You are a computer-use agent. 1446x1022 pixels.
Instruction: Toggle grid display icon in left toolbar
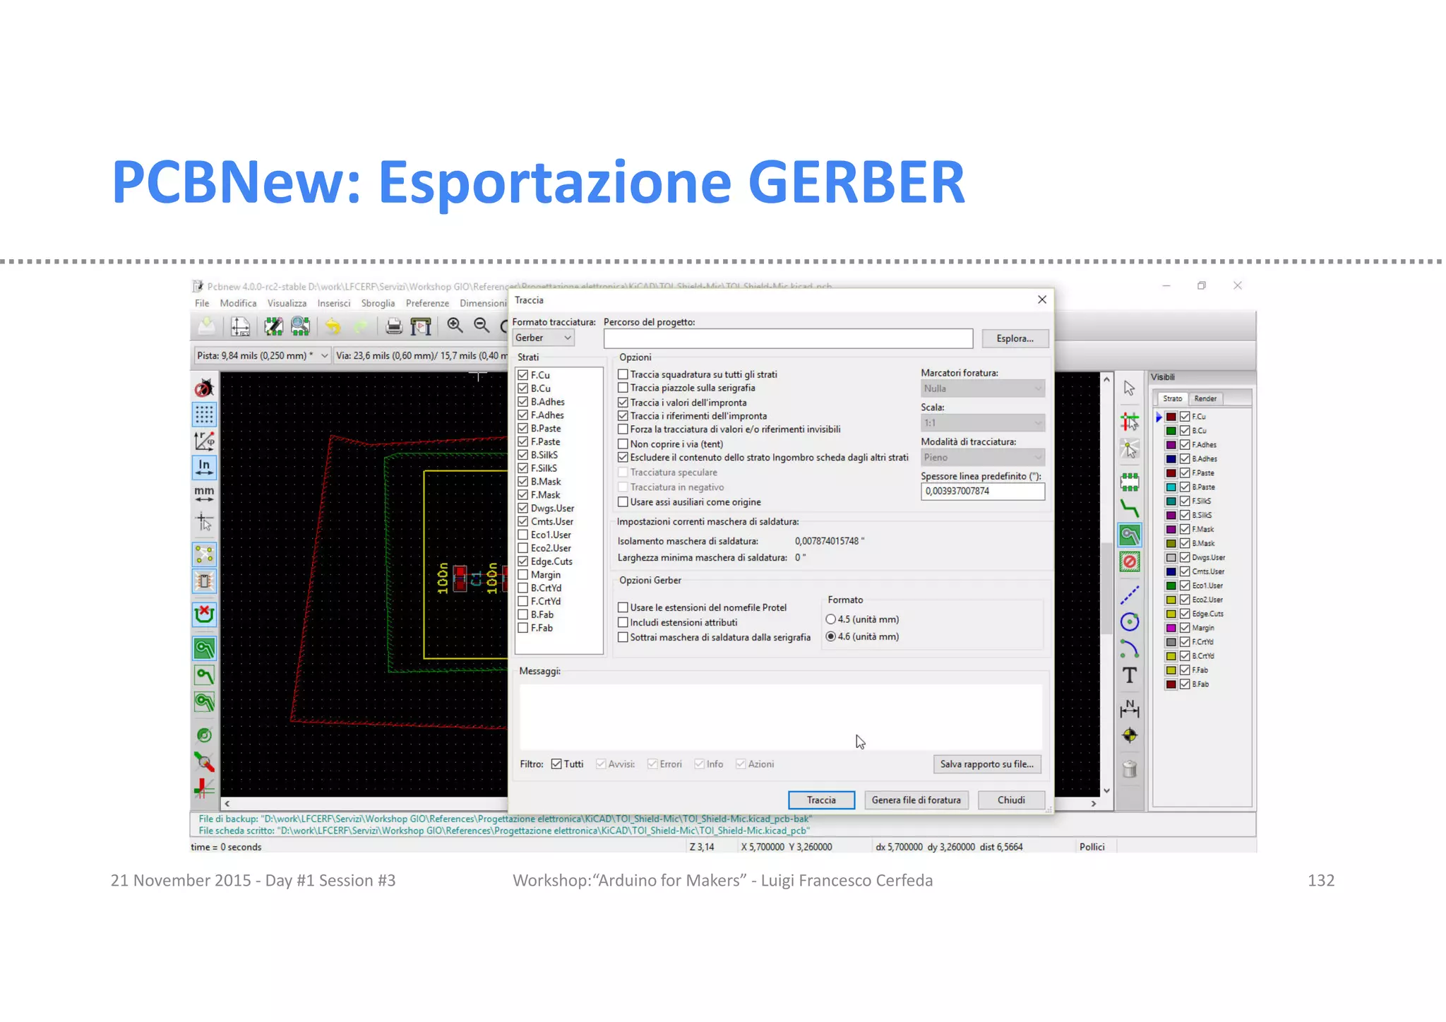click(204, 414)
